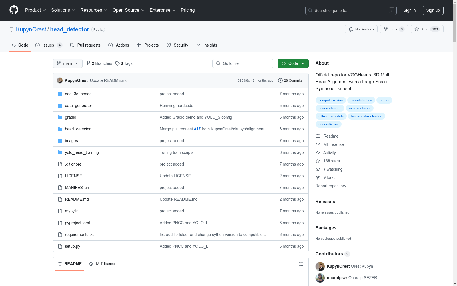Click the tag icon beside 0 Tags

(x=117, y=63)
